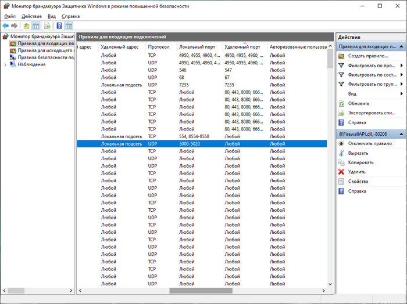Toggle the Action pane toolbar icon
This screenshot has width=407, height=304.
point(69,26)
